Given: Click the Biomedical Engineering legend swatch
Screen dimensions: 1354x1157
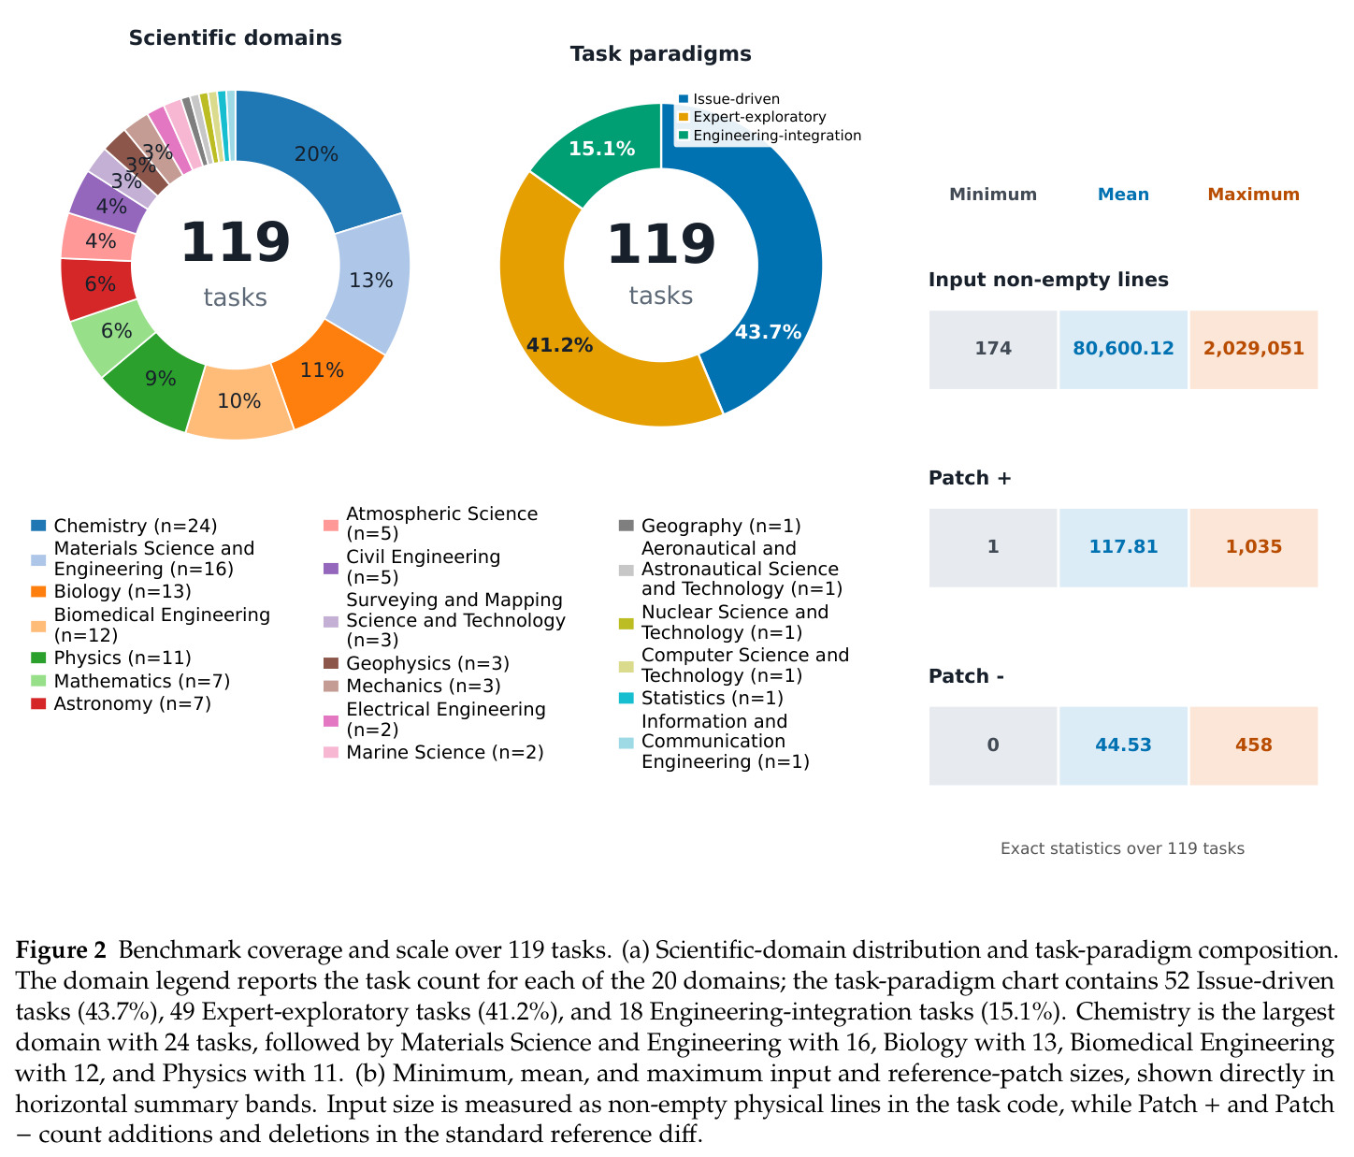Looking at the screenshot, I should (38, 625).
